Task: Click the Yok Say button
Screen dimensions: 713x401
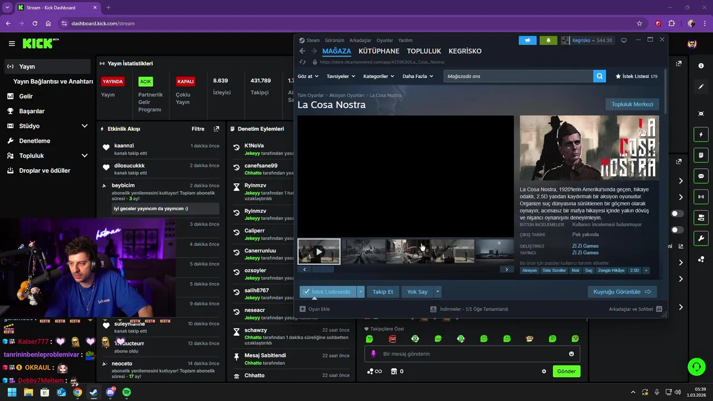Action: point(417,292)
